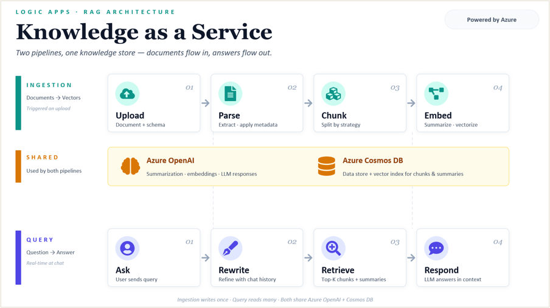Click the Rewrite pen icon

[x=231, y=248]
